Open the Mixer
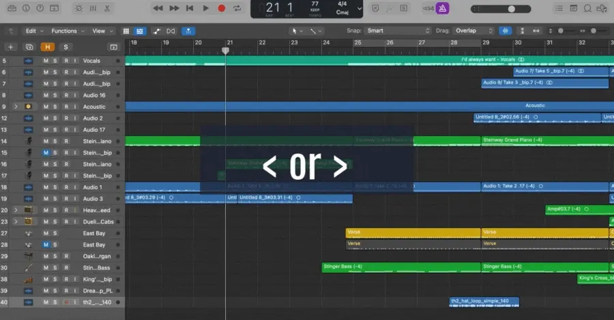The height and width of the screenshot is (320, 614). [93, 8]
